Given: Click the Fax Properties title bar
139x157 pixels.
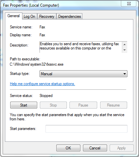Looking at the screenshot, I should pyautogui.click(x=62, y=5).
